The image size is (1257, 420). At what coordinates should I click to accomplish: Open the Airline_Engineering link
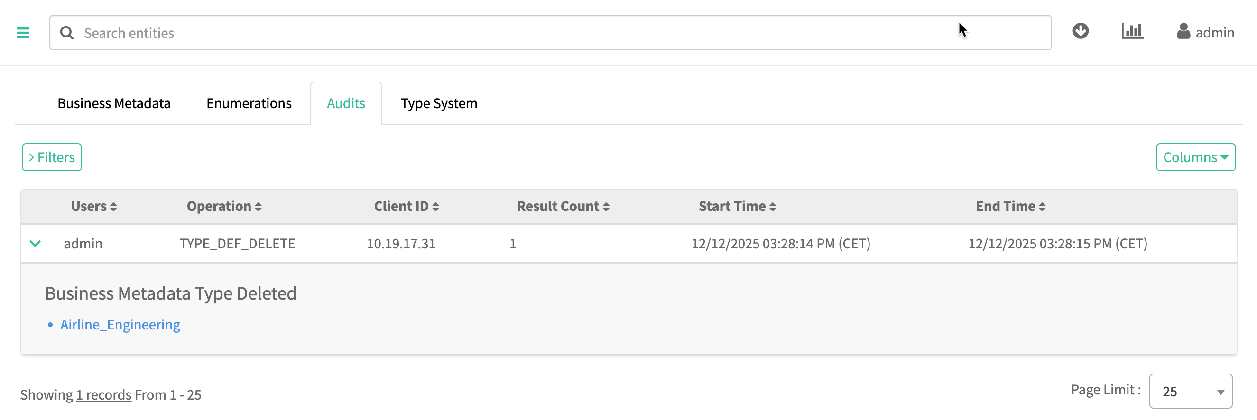(x=120, y=324)
